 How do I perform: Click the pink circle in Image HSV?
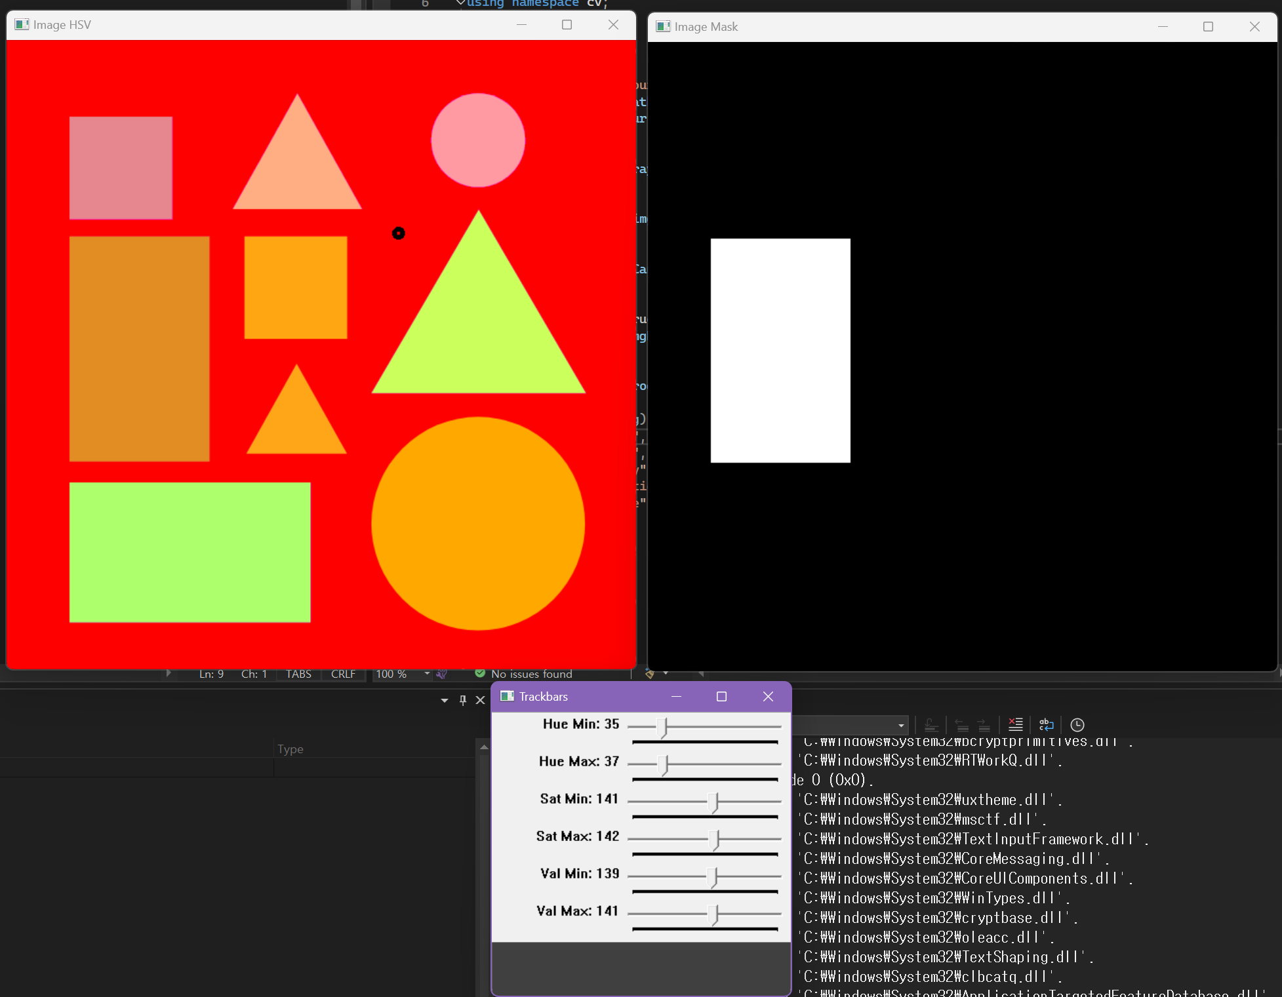coord(478,140)
